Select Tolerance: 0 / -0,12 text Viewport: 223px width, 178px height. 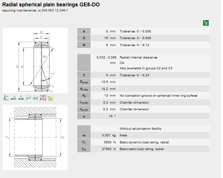pos(135,45)
